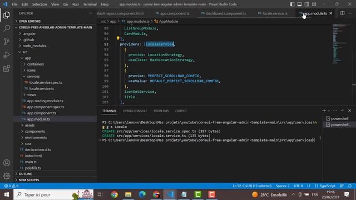Image resolution: width=356 pixels, height=200 pixels.
Task: Select the second powershell terminal entry
Action: click(339, 124)
